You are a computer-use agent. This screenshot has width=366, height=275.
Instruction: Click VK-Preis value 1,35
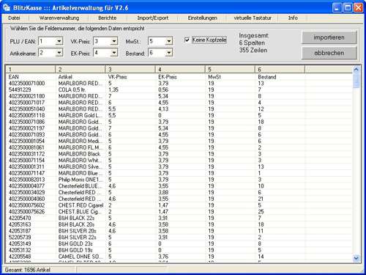click(113, 89)
